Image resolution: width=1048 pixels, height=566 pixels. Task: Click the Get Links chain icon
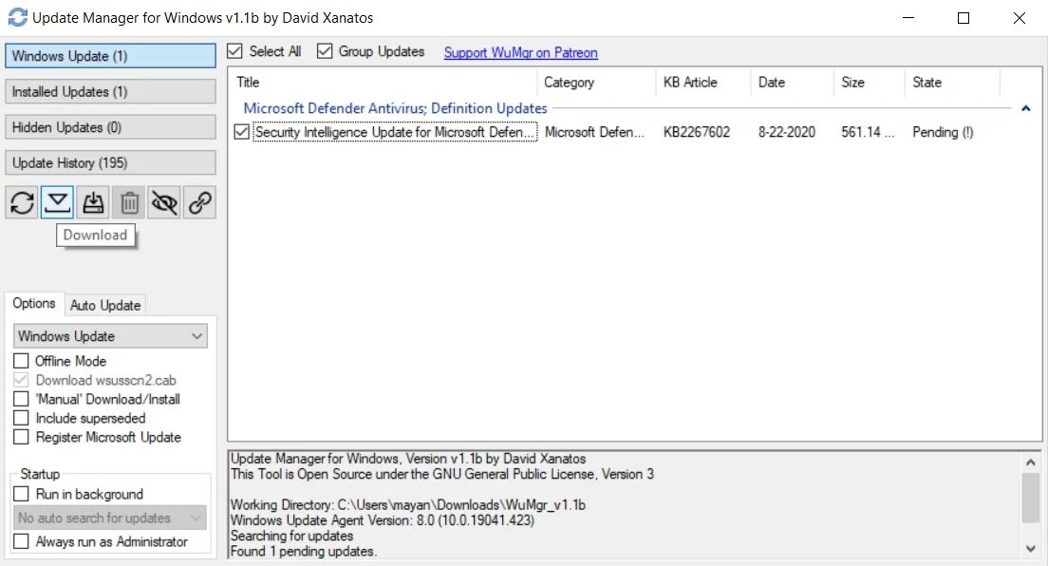pos(198,202)
